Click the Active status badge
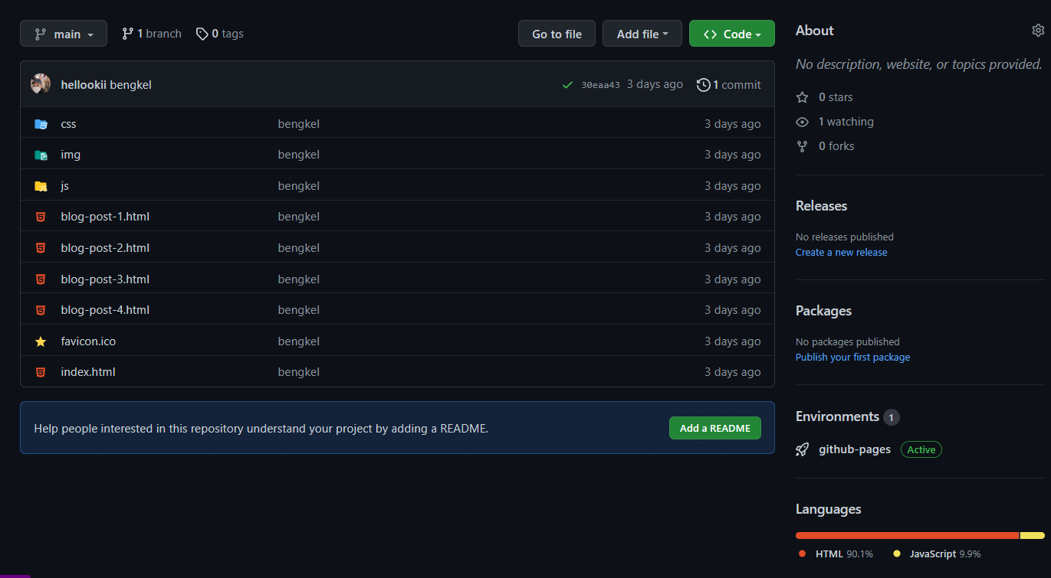This screenshot has height=578, width=1051. pos(921,449)
